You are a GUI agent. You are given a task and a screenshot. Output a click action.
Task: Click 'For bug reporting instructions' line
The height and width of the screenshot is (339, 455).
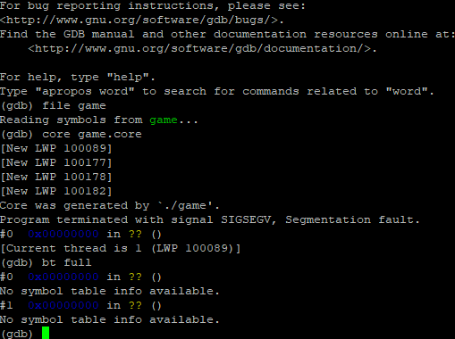[153, 6]
